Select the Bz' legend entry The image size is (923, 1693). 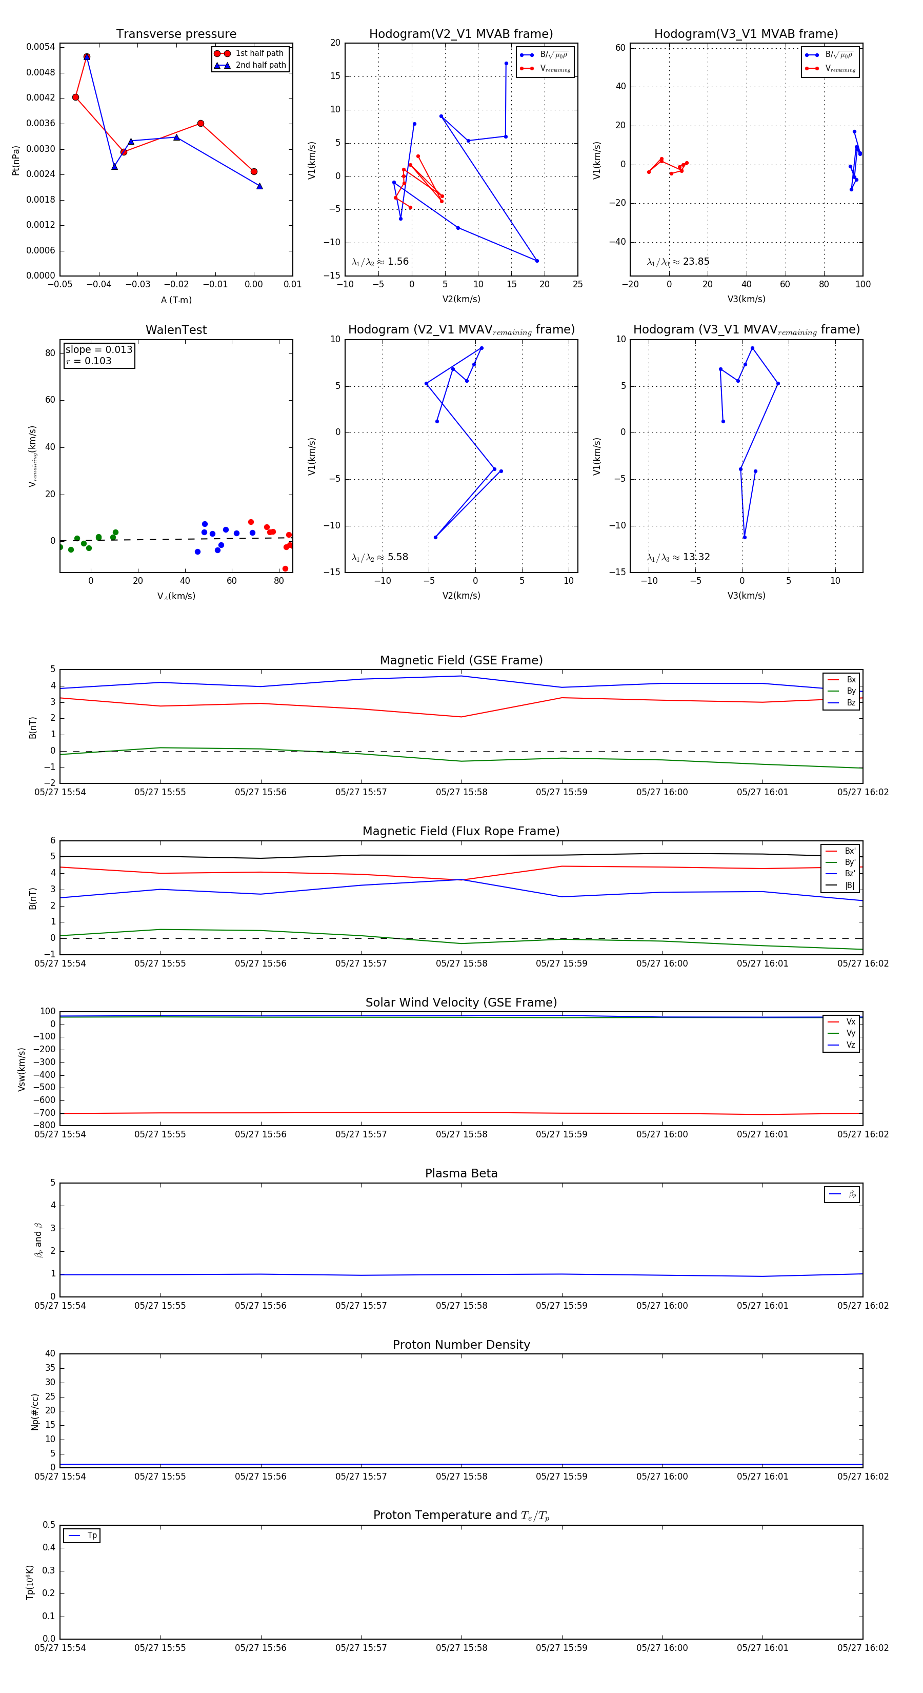tap(840, 874)
